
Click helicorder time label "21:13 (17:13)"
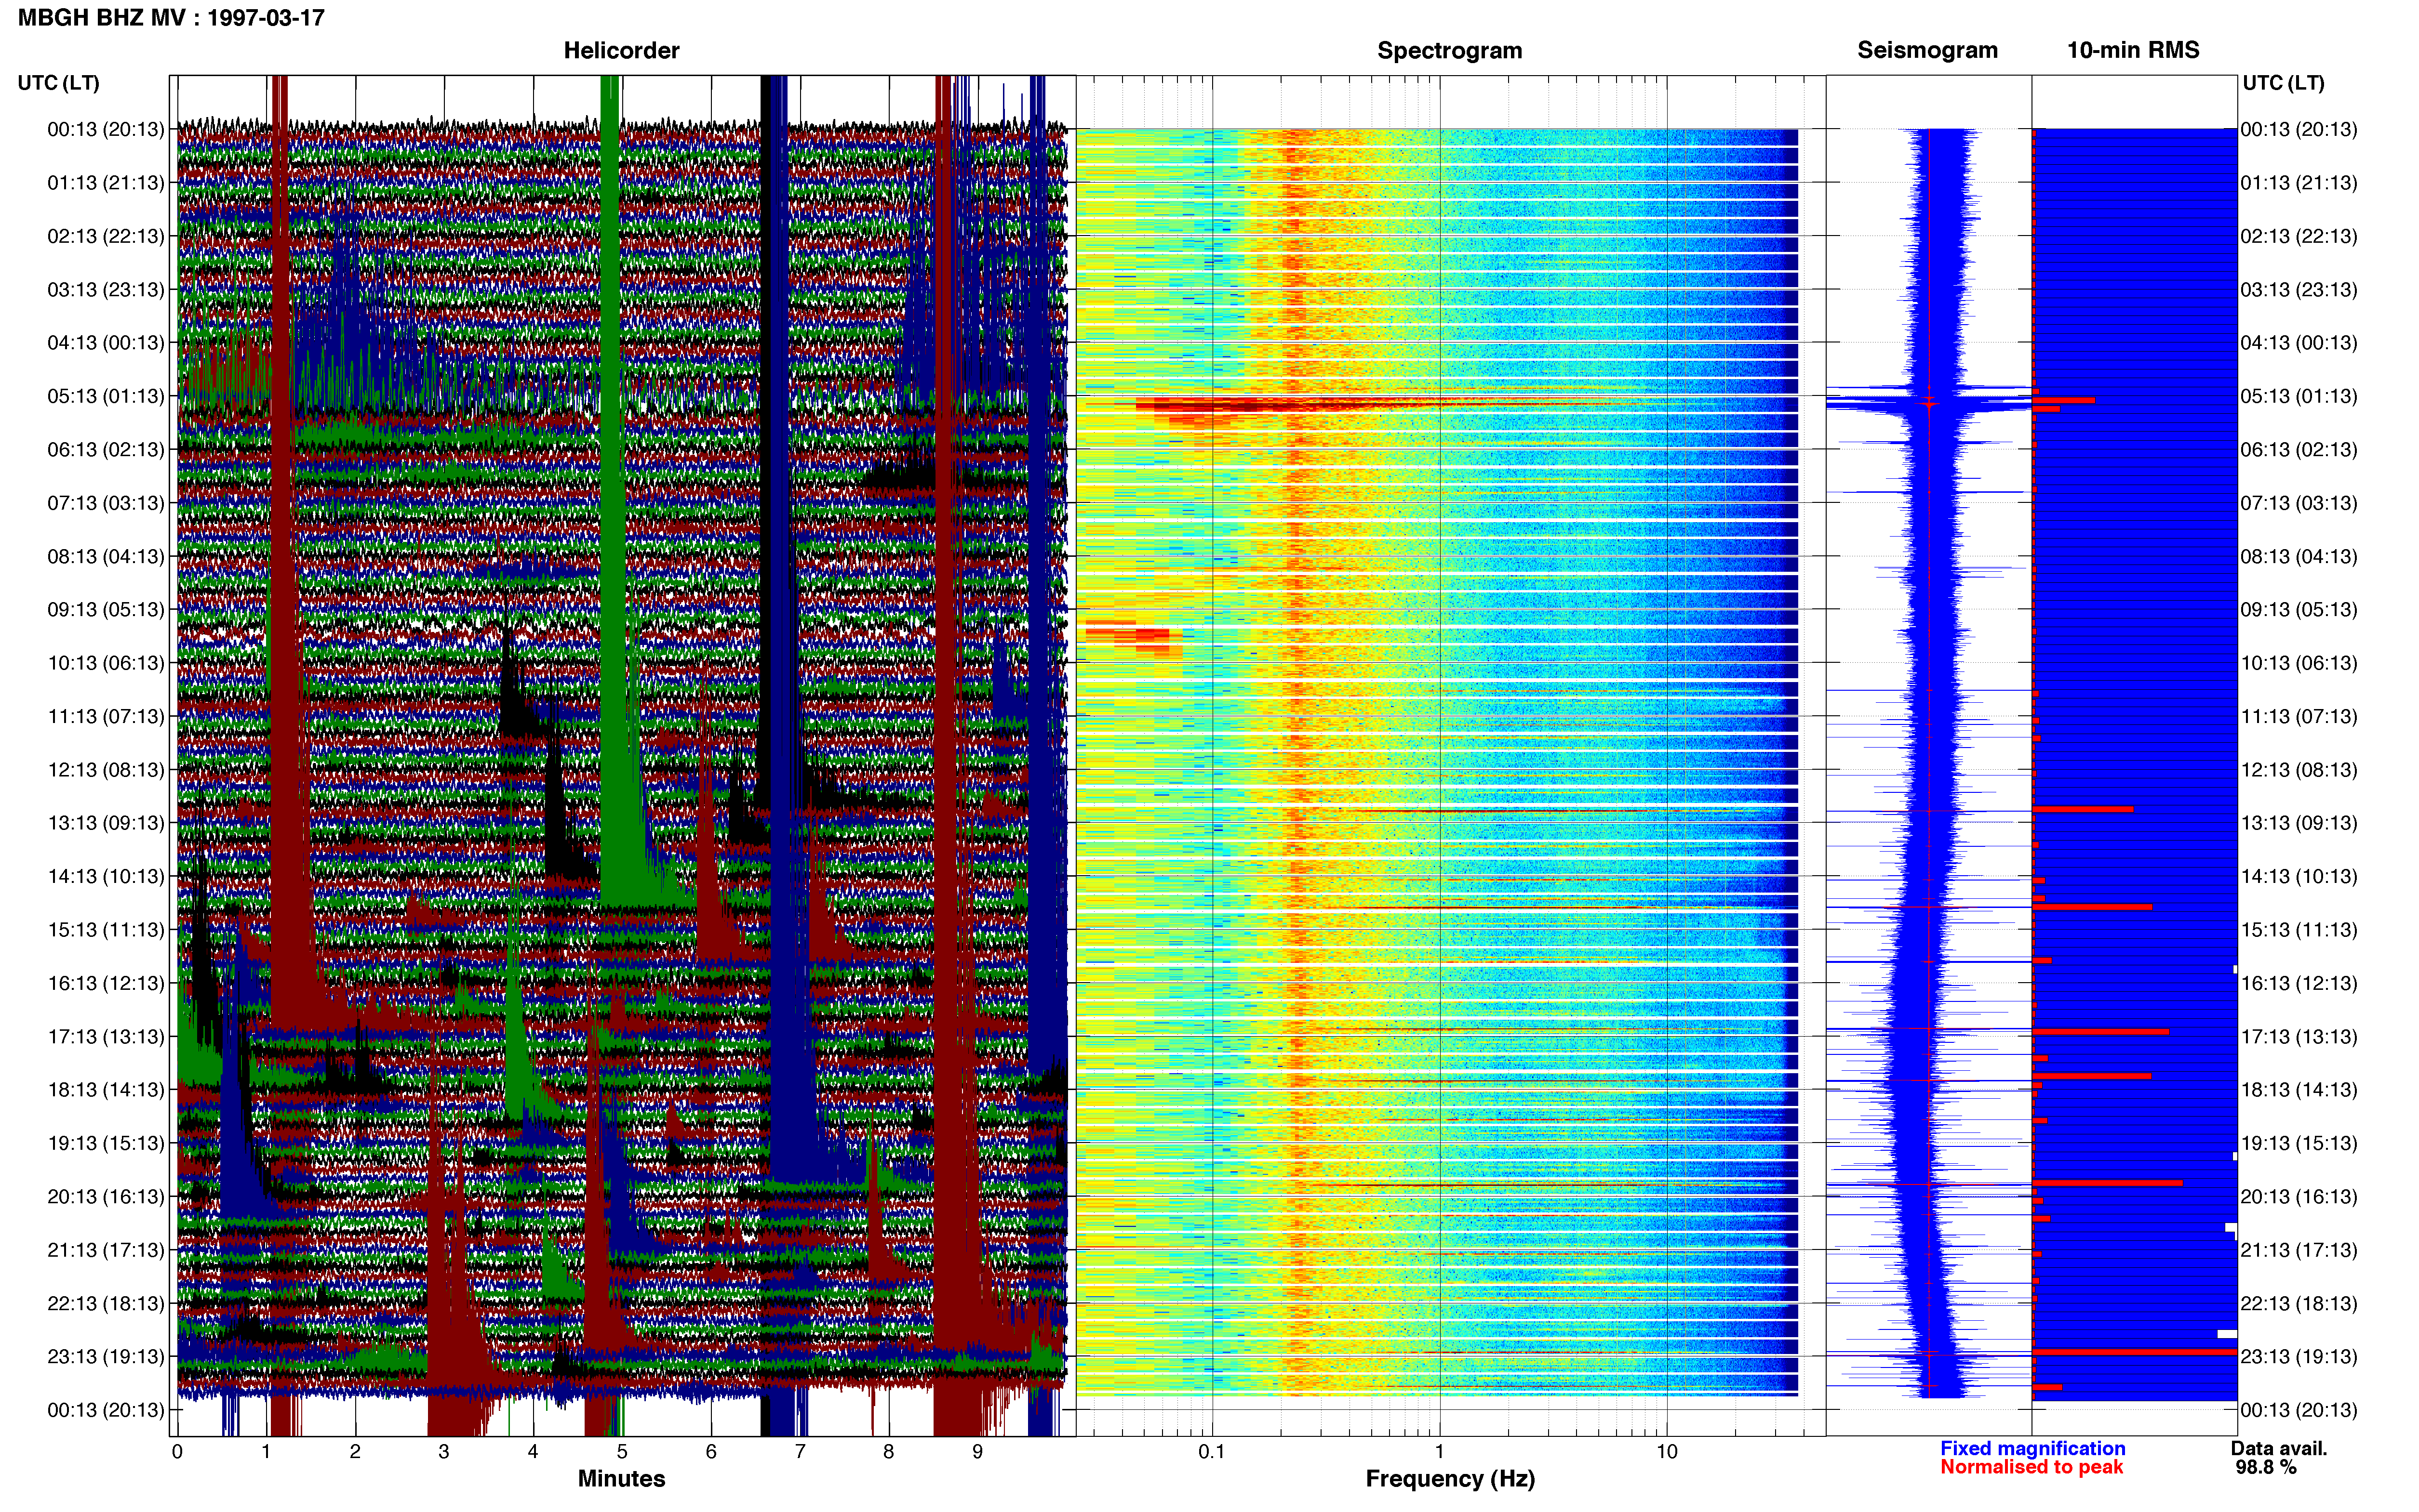(106, 1250)
